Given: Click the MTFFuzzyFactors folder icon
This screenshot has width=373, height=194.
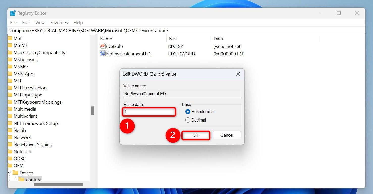Looking at the screenshot, I should 10,88.
